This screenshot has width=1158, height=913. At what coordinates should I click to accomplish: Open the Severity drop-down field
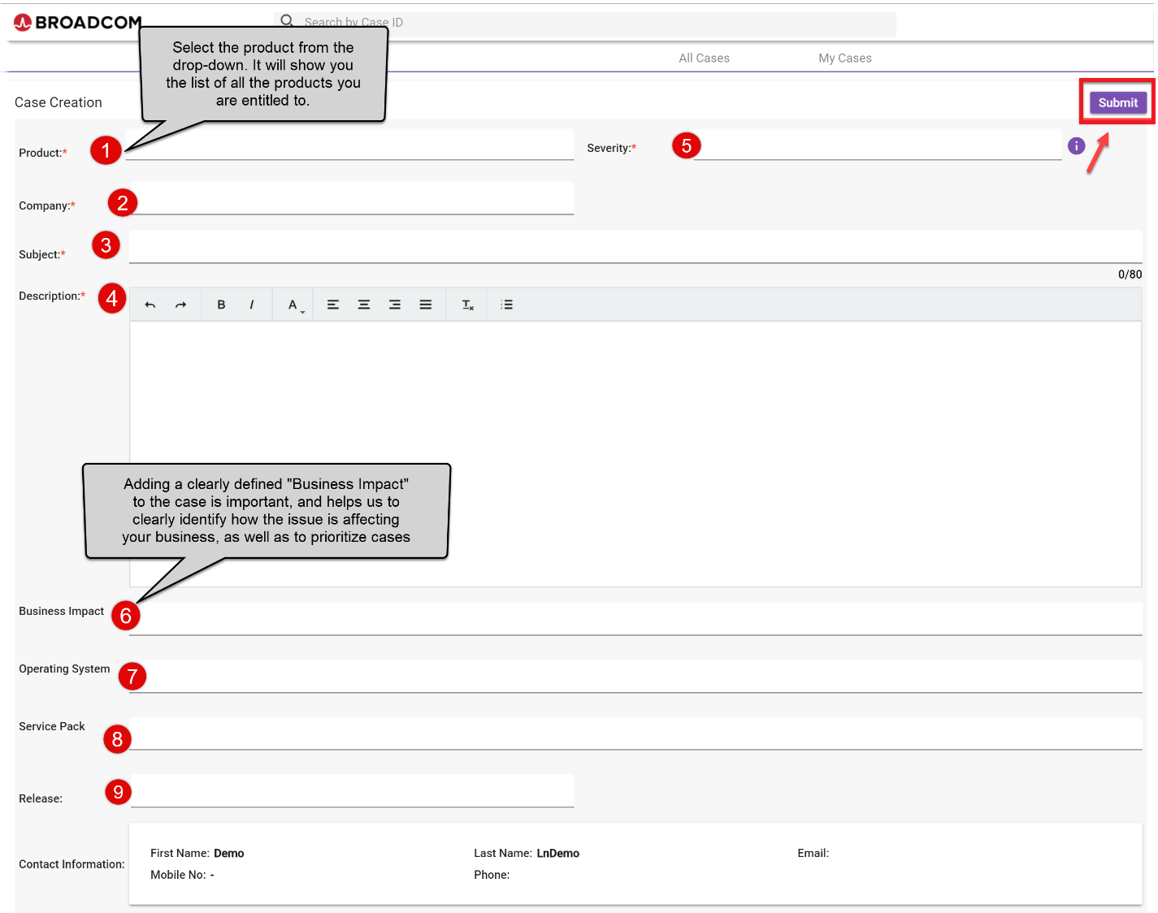click(x=878, y=145)
